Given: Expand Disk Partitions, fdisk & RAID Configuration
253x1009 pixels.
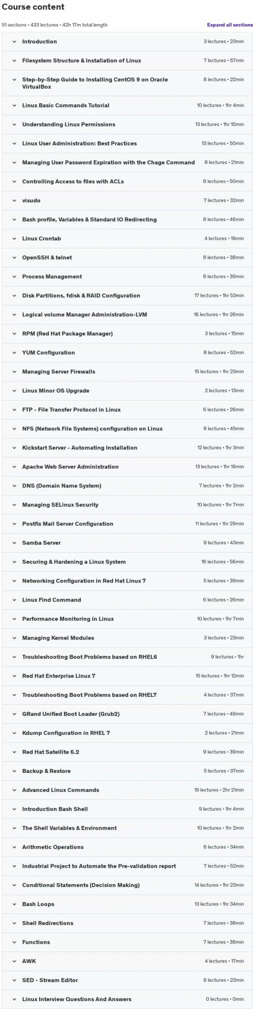Looking at the screenshot, I should point(127,296).
